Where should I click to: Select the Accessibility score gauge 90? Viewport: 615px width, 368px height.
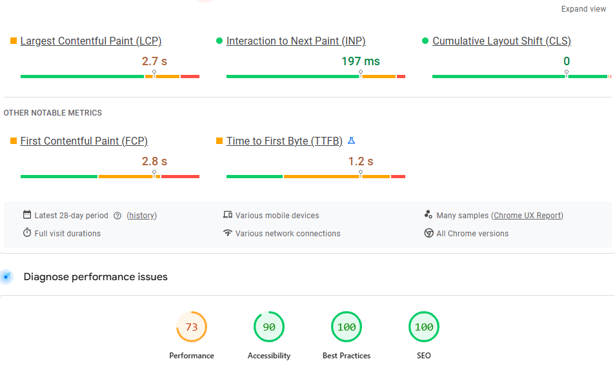tap(269, 327)
